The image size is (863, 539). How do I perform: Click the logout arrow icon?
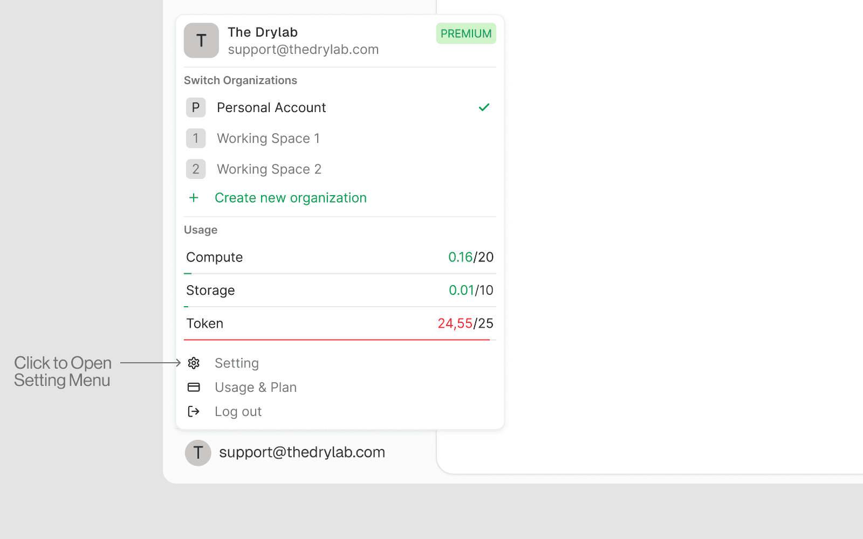194,412
